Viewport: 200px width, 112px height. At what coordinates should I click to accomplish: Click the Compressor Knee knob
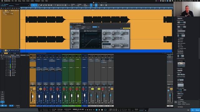73,43
